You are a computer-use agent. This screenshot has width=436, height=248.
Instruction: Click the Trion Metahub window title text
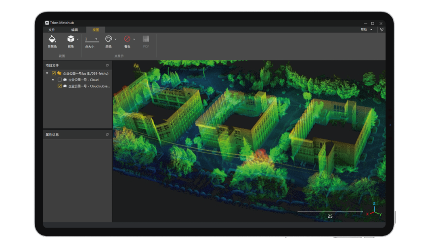click(62, 23)
